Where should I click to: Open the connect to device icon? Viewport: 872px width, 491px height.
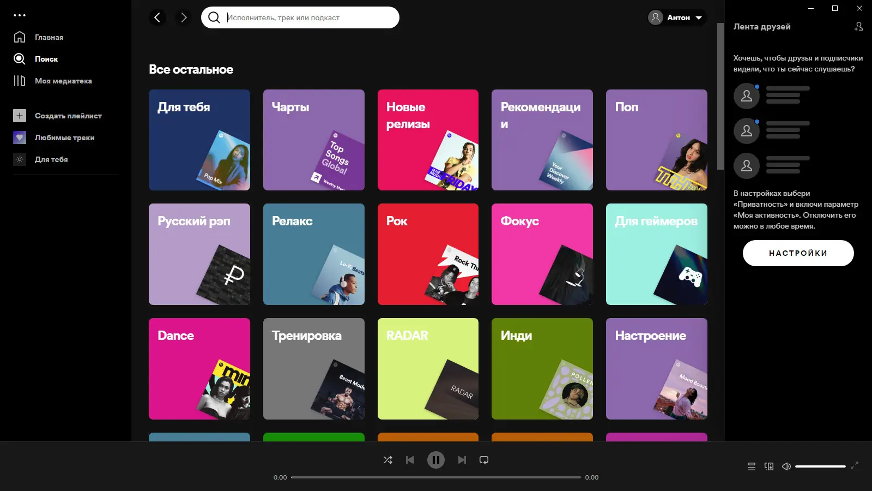coord(769,466)
